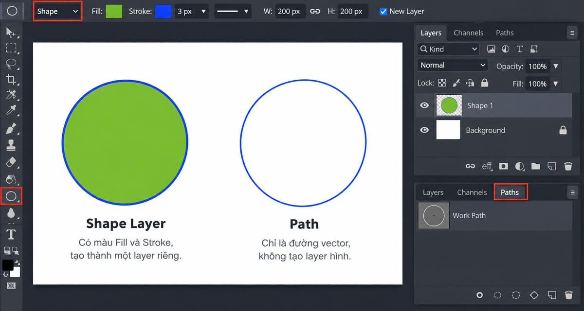The width and height of the screenshot is (584, 311).
Task: Delete Work Path with Paths panel trash icon
Action: 568,295
